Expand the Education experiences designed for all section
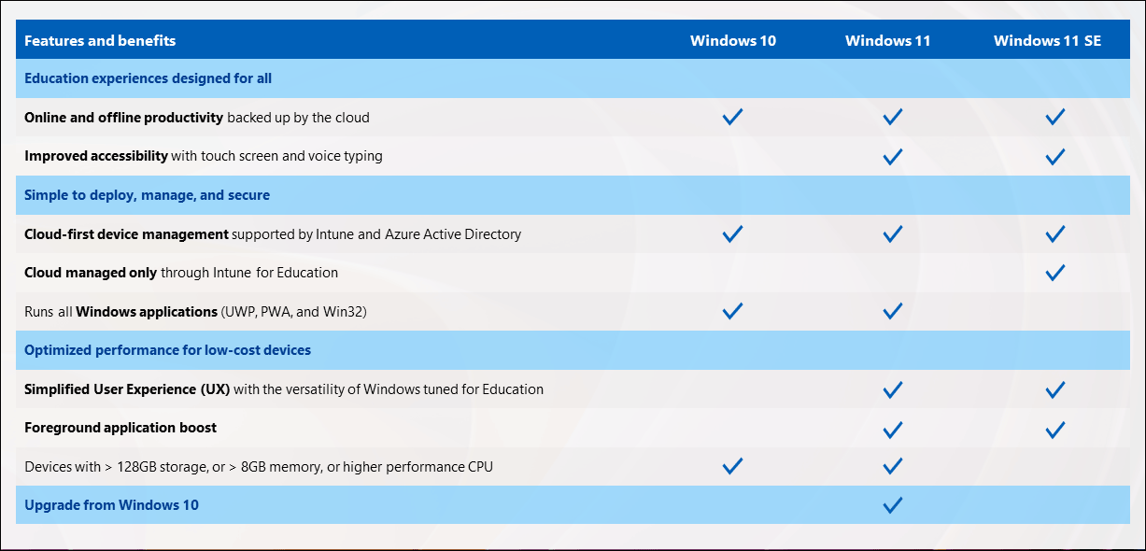 click(148, 78)
